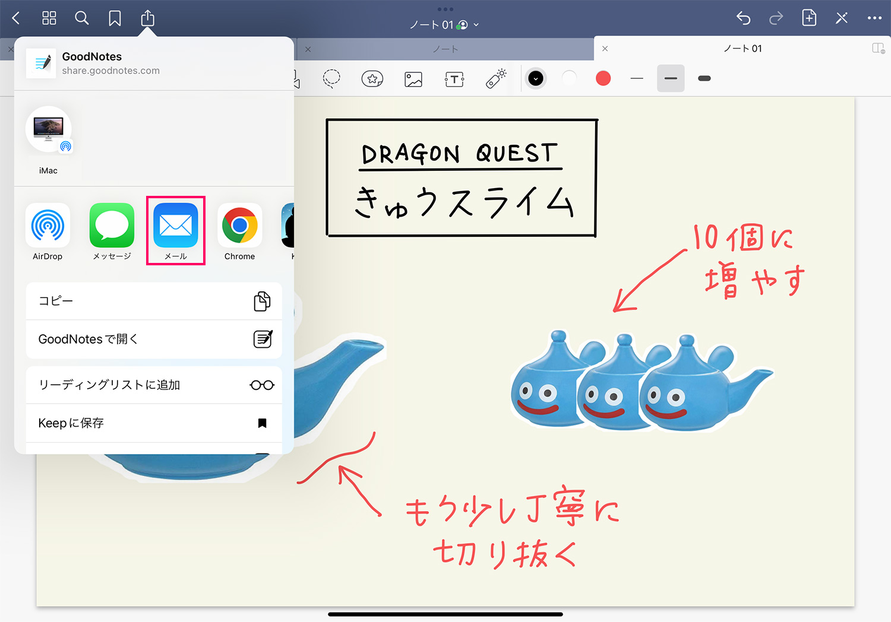Image resolution: width=891 pixels, height=622 pixels.
Task: Share via メッセージ
Action: pyautogui.click(x=112, y=232)
